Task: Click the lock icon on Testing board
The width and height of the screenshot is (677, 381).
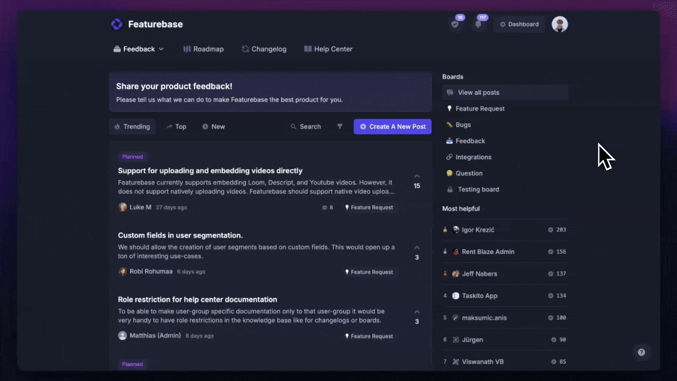Action: [x=450, y=189]
